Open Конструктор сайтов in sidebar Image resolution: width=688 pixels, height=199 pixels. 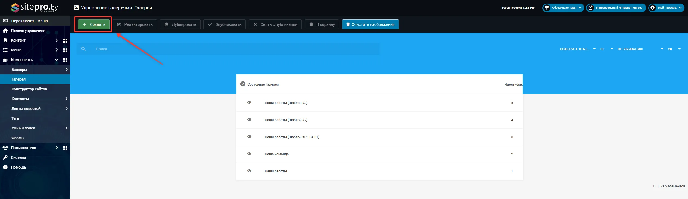(29, 89)
